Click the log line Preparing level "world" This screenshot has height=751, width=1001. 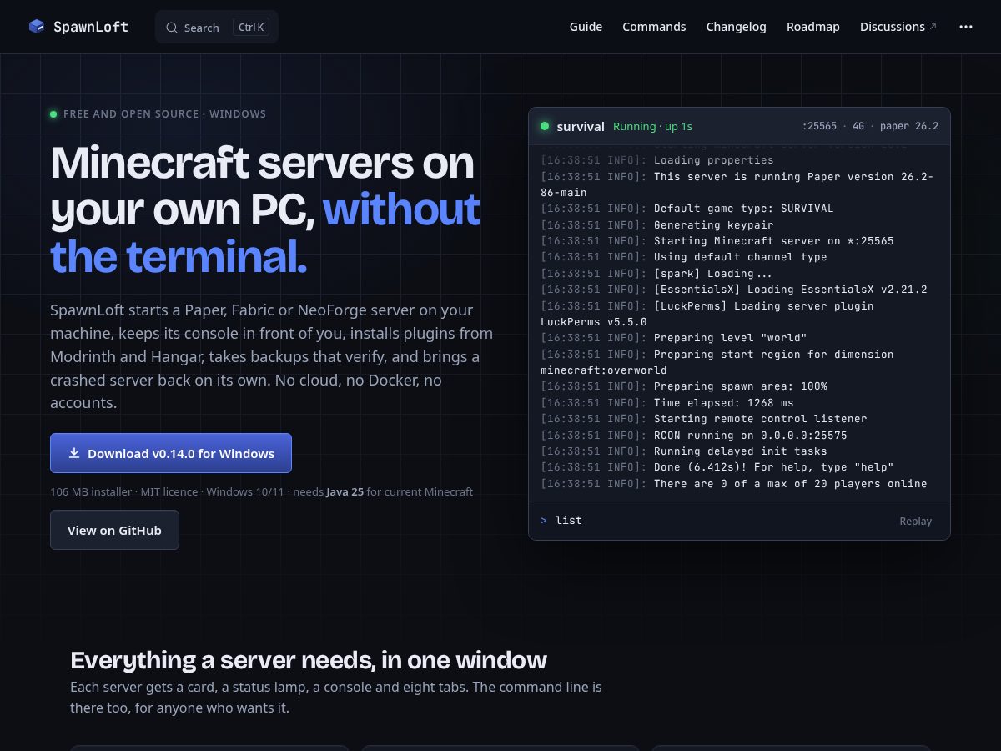tap(674, 338)
